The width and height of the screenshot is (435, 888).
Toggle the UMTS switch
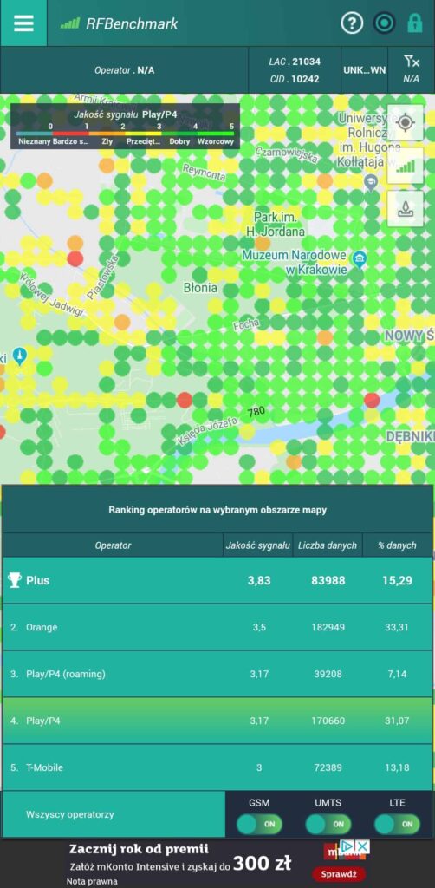(x=328, y=824)
